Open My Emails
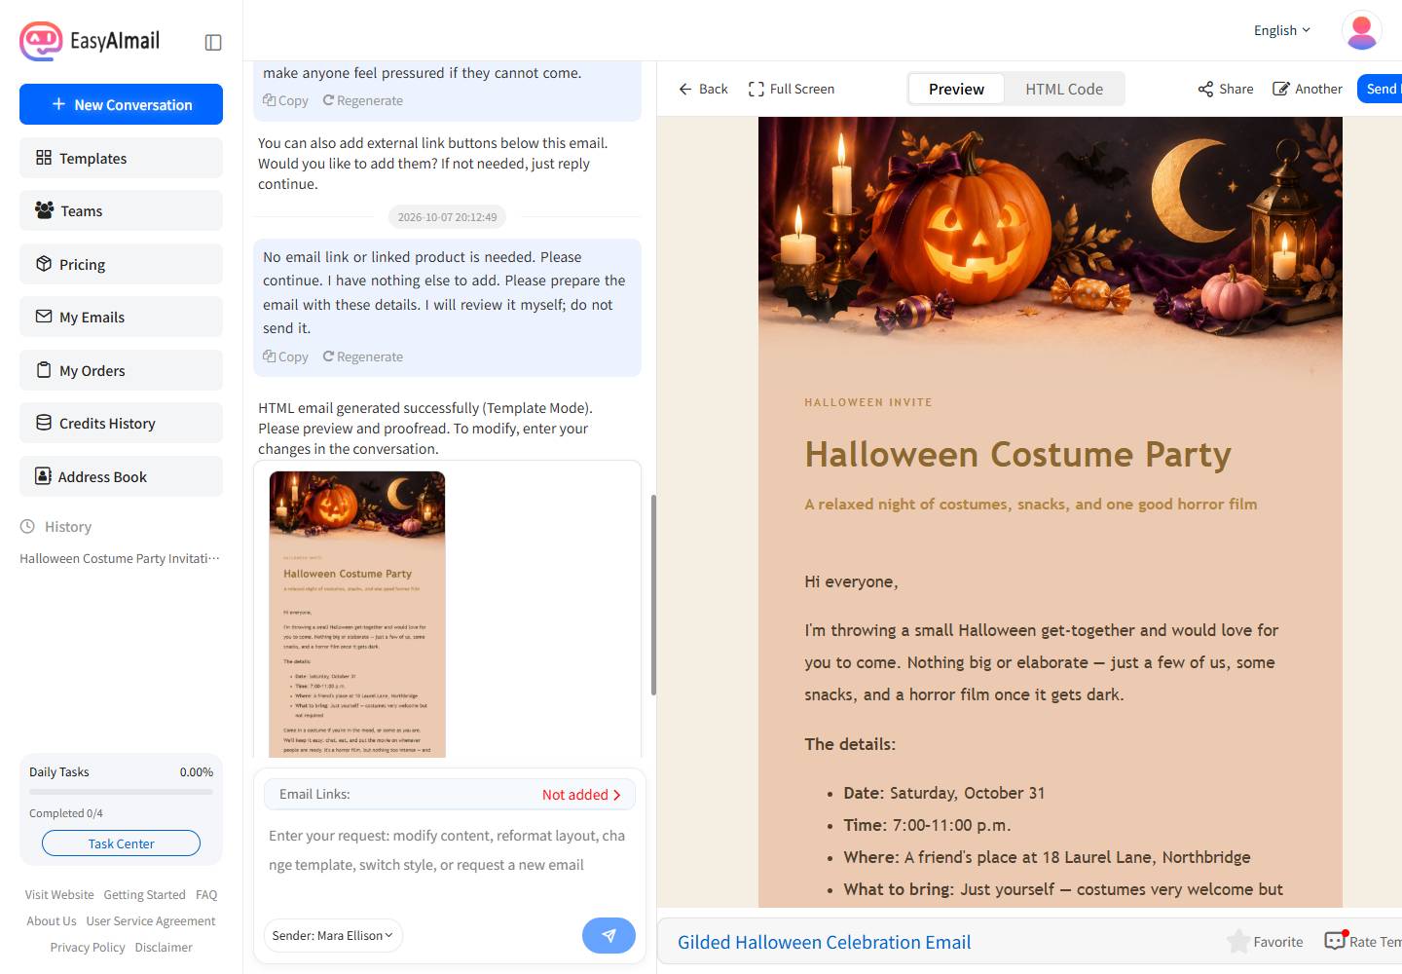 (121, 317)
